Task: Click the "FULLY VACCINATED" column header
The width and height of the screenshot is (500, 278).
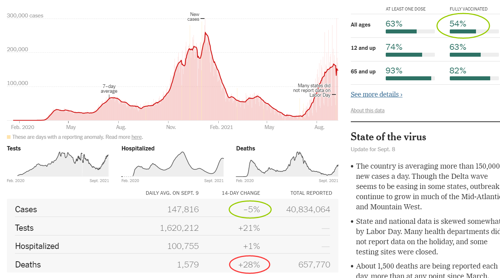Action: [x=469, y=9]
